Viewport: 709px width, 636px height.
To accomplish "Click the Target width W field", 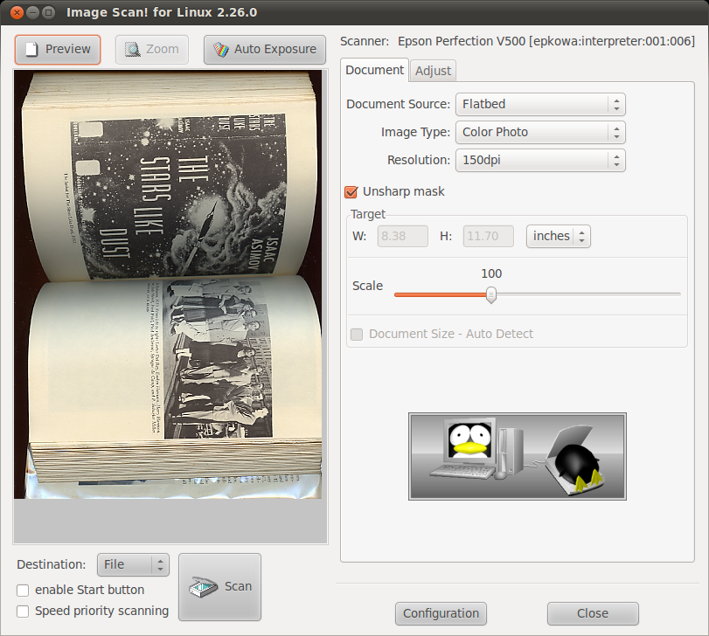I will coord(403,236).
